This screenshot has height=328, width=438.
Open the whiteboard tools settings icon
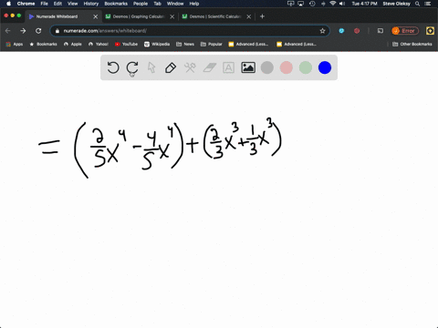pos(190,67)
